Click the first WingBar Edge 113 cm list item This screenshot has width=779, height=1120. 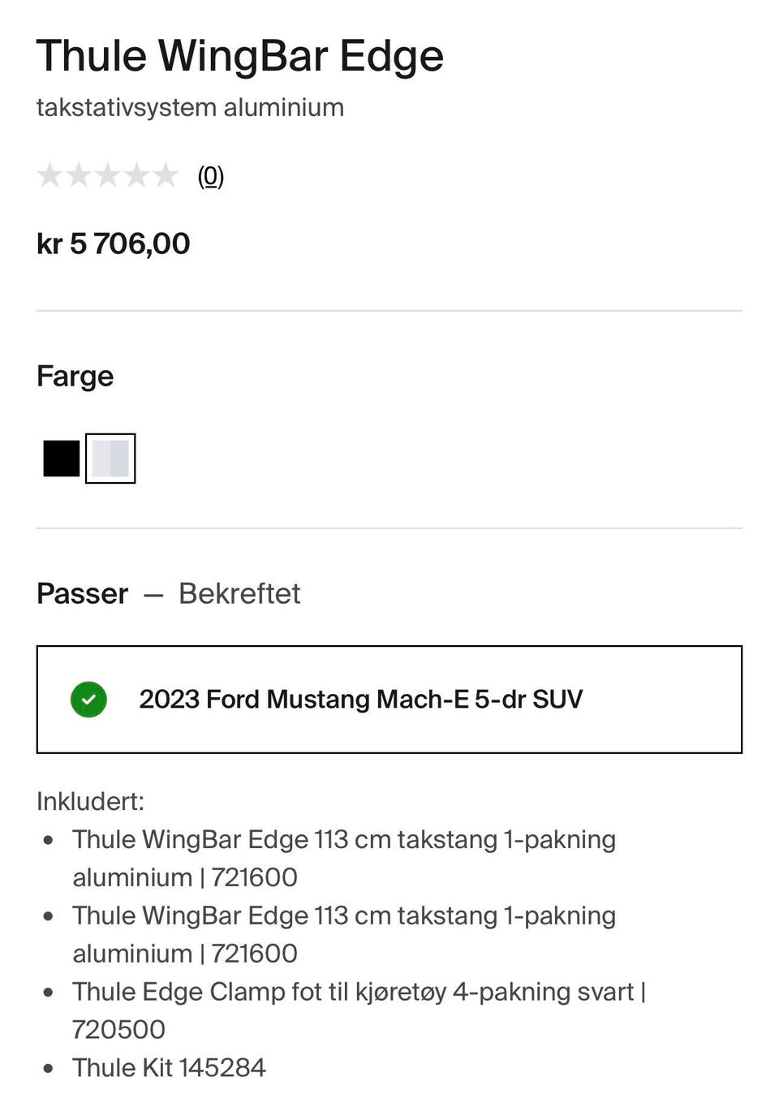[344, 858]
